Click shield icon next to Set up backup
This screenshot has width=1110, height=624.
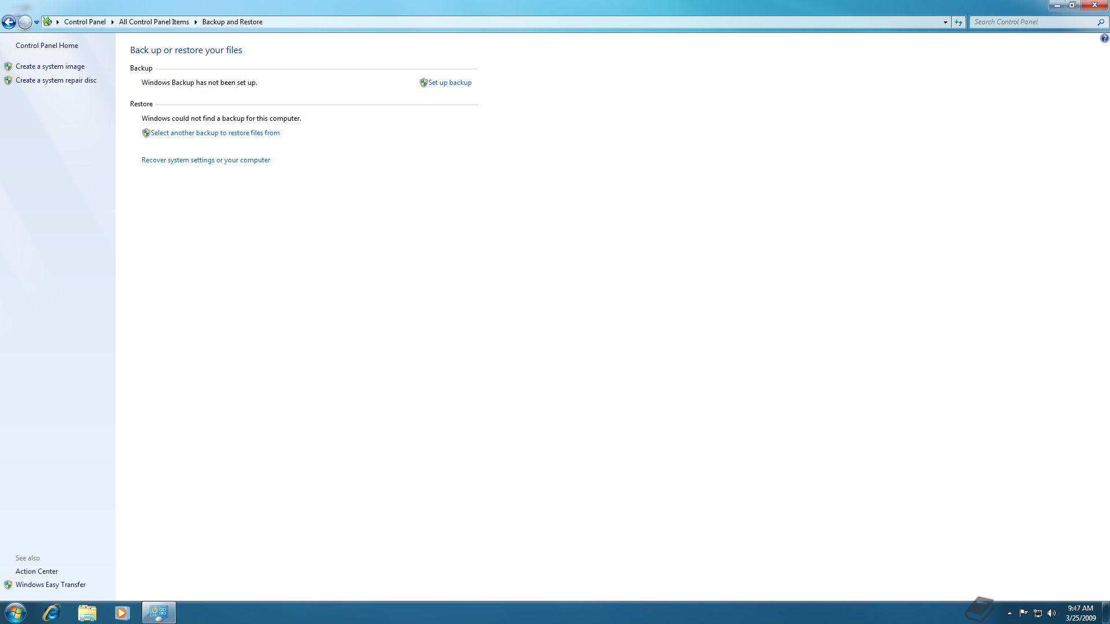tap(423, 83)
